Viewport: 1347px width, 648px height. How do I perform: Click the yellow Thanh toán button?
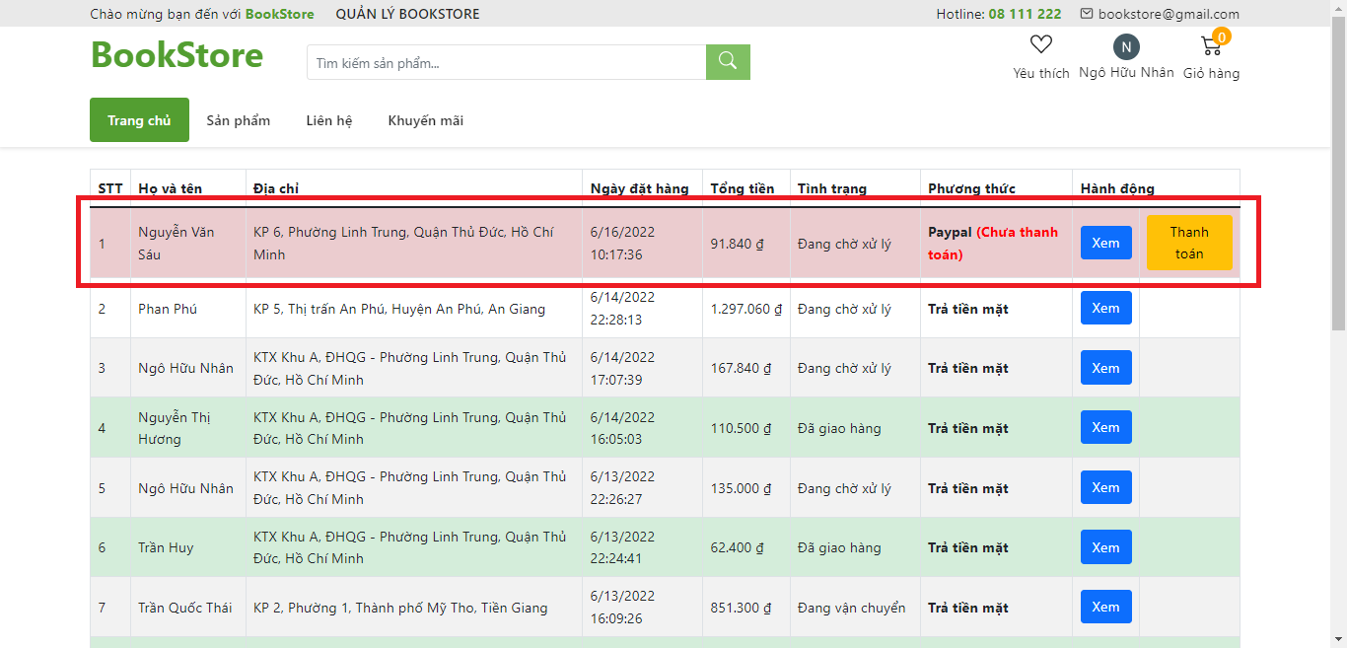click(x=1189, y=243)
